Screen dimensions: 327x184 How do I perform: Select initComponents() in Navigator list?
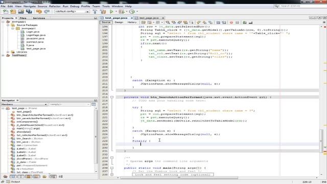coord(27,122)
